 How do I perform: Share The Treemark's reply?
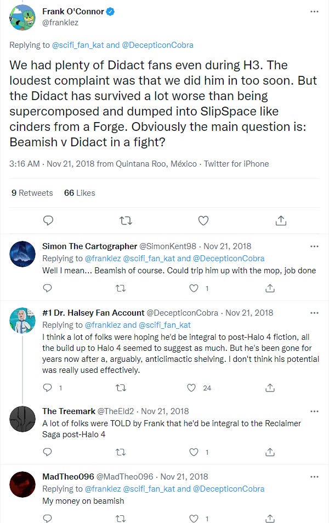270,453
